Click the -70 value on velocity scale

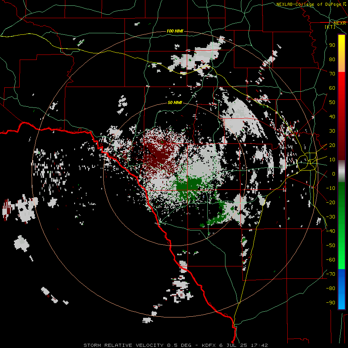[331, 274]
